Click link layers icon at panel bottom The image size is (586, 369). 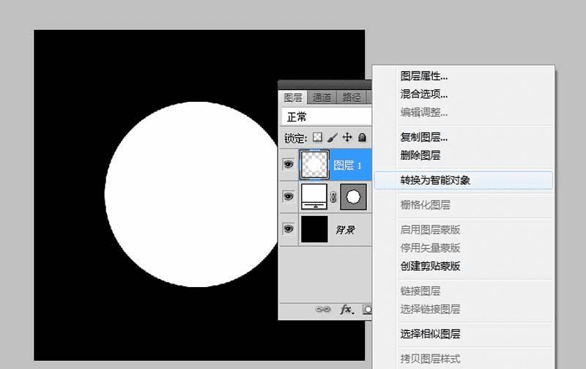click(x=323, y=309)
